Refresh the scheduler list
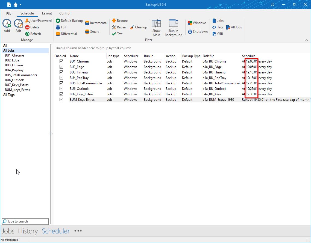Screen dimensions: 311x243 pyautogui.click(x=33, y=34)
